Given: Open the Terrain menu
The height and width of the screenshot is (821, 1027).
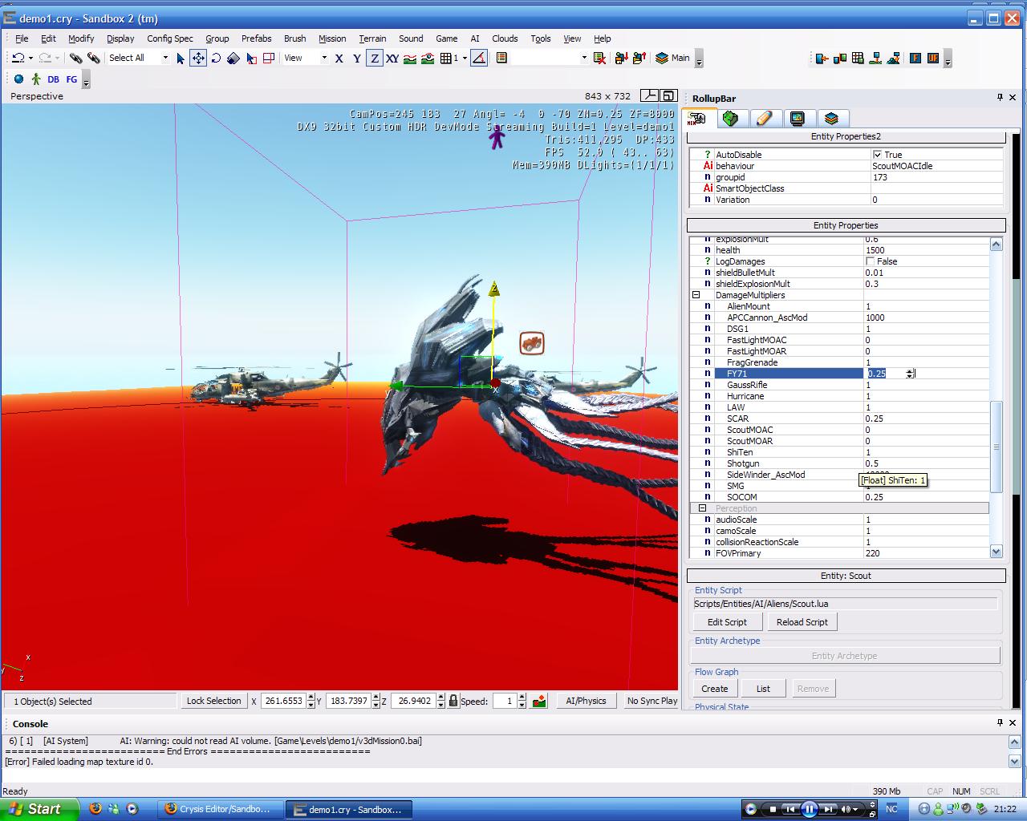Looking at the screenshot, I should pos(372,38).
